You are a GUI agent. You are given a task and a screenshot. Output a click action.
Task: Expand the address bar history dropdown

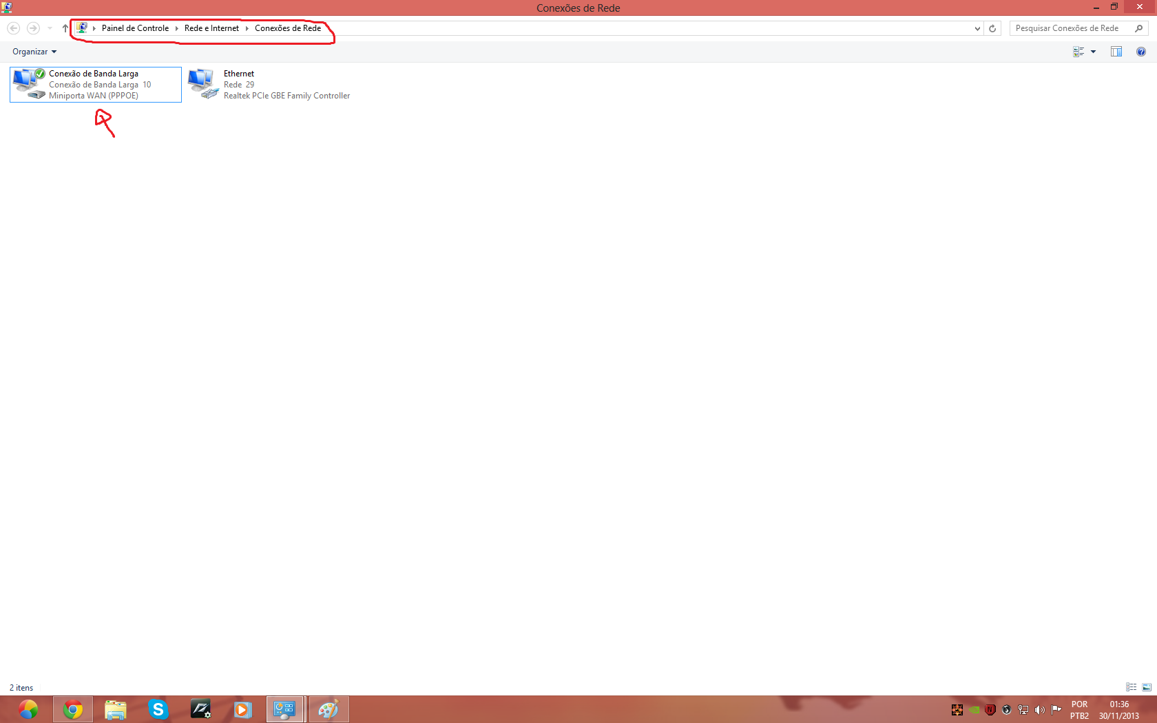point(977,28)
